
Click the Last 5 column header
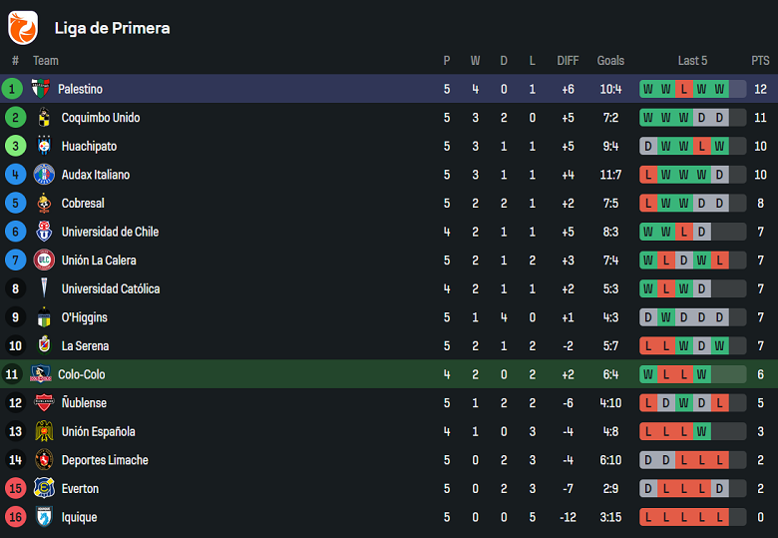(692, 61)
